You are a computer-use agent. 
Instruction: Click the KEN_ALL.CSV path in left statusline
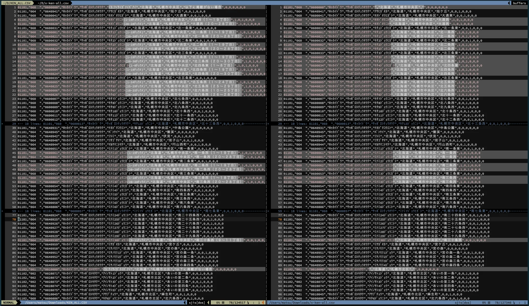tap(56, 303)
